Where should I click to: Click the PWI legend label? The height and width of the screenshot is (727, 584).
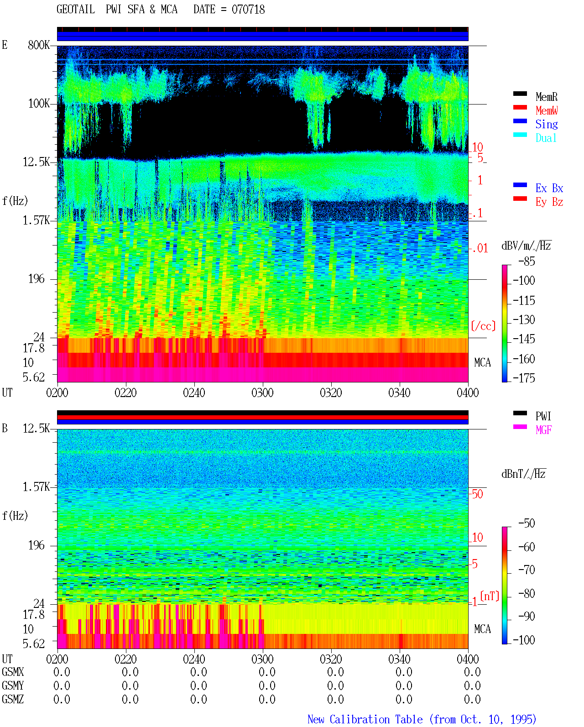tap(543, 416)
